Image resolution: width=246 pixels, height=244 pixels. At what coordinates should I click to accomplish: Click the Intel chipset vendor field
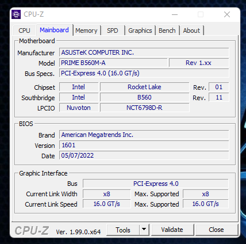[79, 87]
